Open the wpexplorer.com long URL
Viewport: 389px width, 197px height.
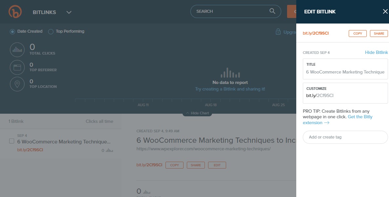pyautogui.click(x=204, y=149)
